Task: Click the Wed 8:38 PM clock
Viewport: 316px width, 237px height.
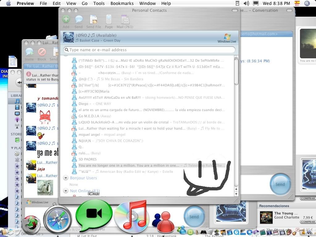Action: (x=276, y=3)
